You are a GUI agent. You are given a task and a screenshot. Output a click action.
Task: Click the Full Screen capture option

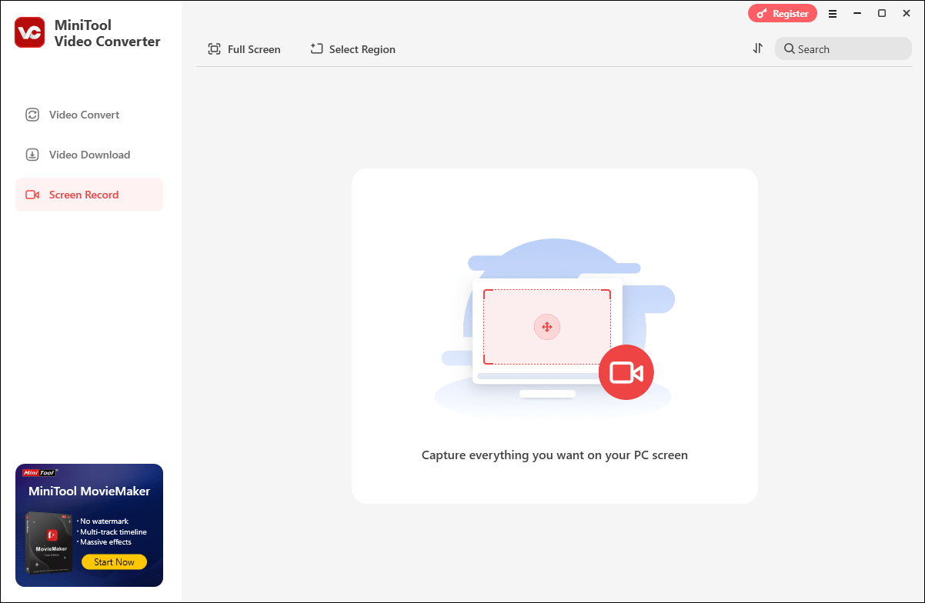point(244,49)
